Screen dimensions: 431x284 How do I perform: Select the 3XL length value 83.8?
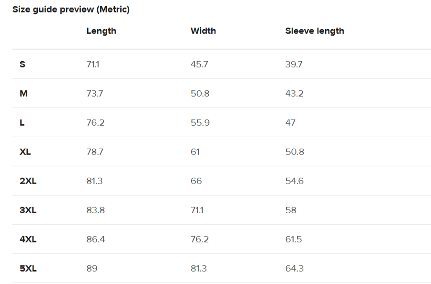(x=96, y=210)
